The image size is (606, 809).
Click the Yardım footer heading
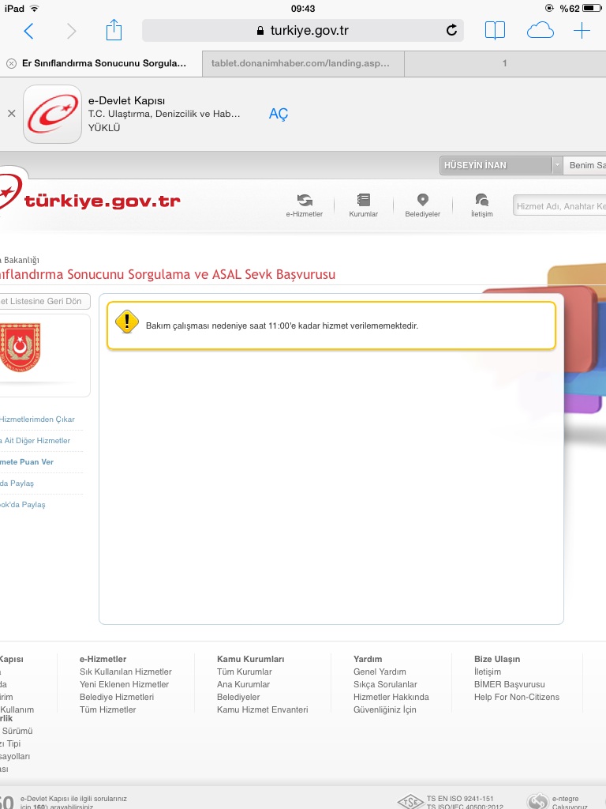(368, 659)
